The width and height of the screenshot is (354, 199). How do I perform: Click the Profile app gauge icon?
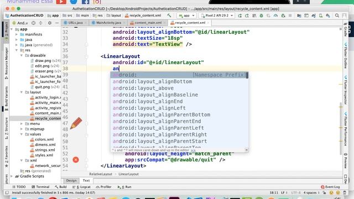[x=275, y=15]
